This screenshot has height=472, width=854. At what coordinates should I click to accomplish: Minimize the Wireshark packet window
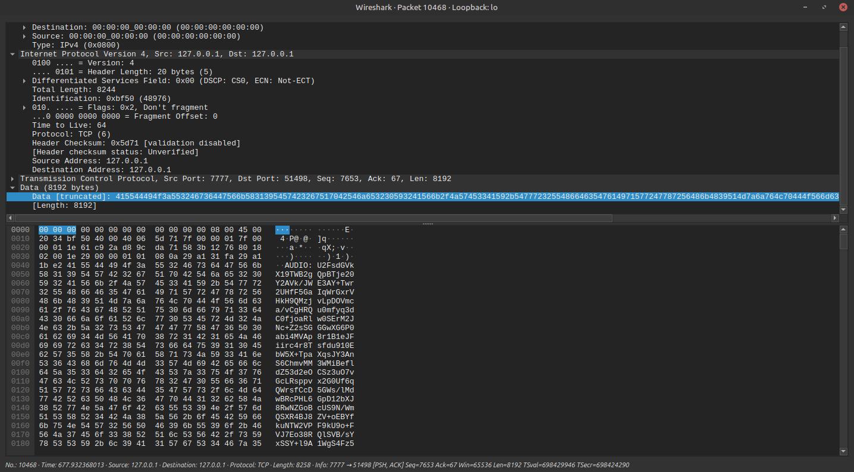[x=806, y=7]
